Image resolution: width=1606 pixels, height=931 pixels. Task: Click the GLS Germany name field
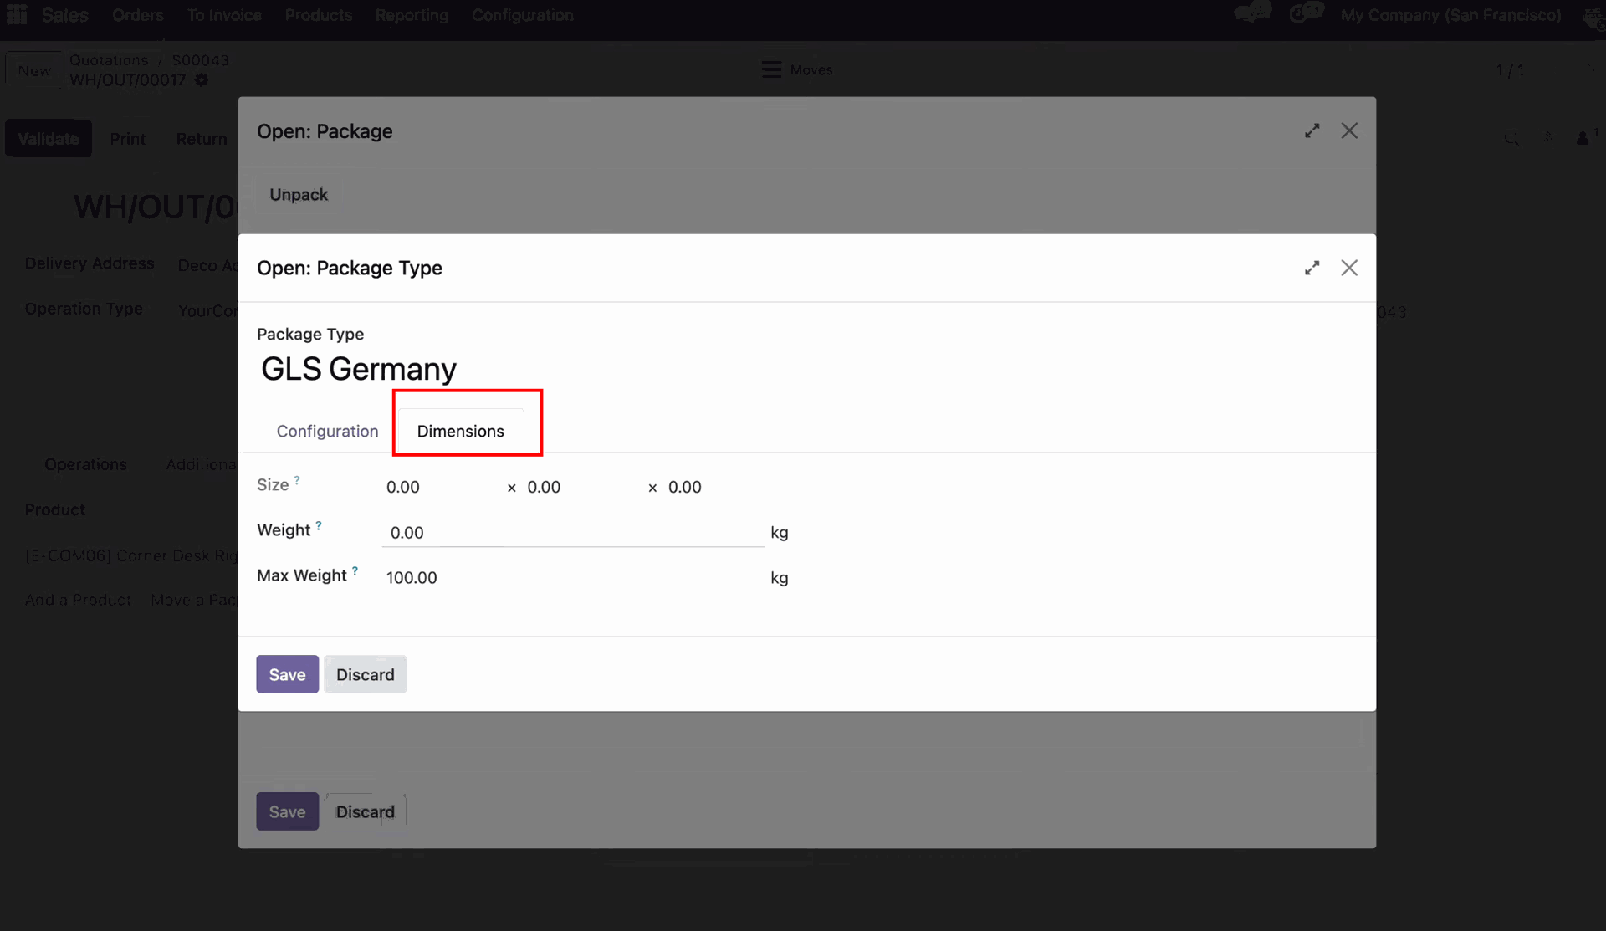click(359, 369)
